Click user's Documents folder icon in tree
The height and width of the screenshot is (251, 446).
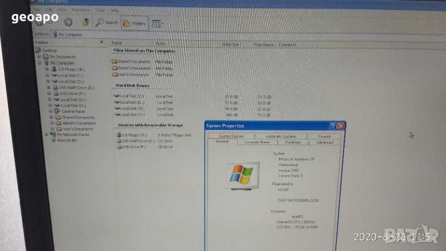click(59, 129)
